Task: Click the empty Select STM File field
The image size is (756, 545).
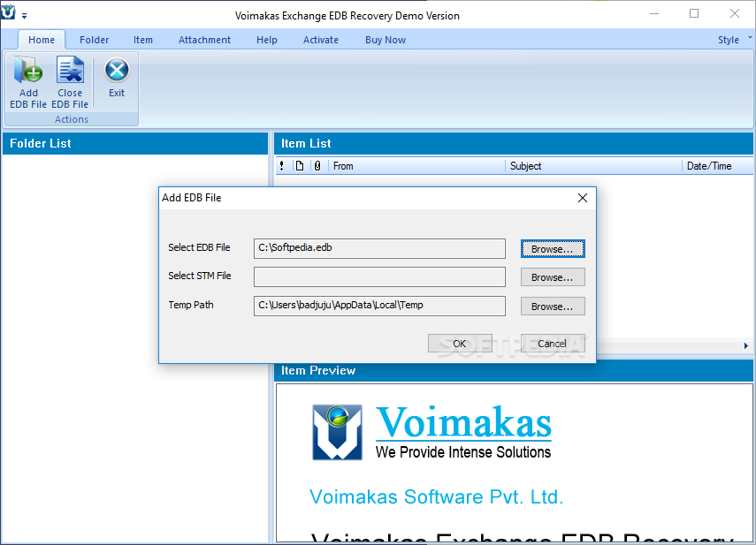Action: (379, 276)
